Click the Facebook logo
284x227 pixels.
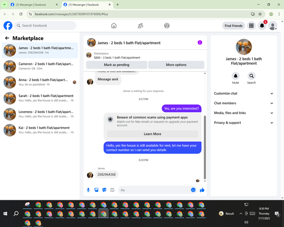[x=8, y=26]
